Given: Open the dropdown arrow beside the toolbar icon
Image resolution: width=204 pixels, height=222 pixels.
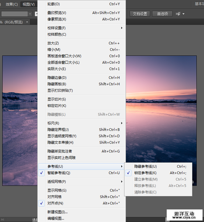Looking at the screenshot, I should 183,14.
